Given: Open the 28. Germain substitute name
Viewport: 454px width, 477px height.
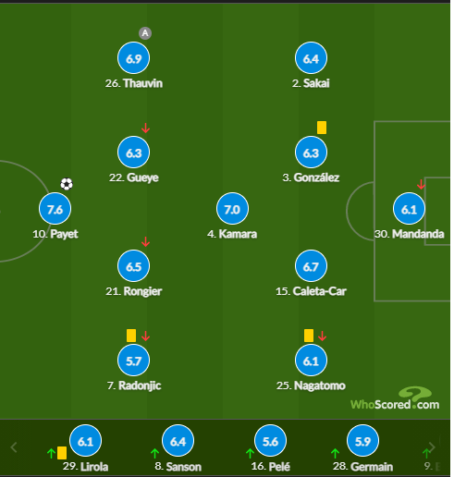Looking at the screenshot, I should click(x=362, y=467).
